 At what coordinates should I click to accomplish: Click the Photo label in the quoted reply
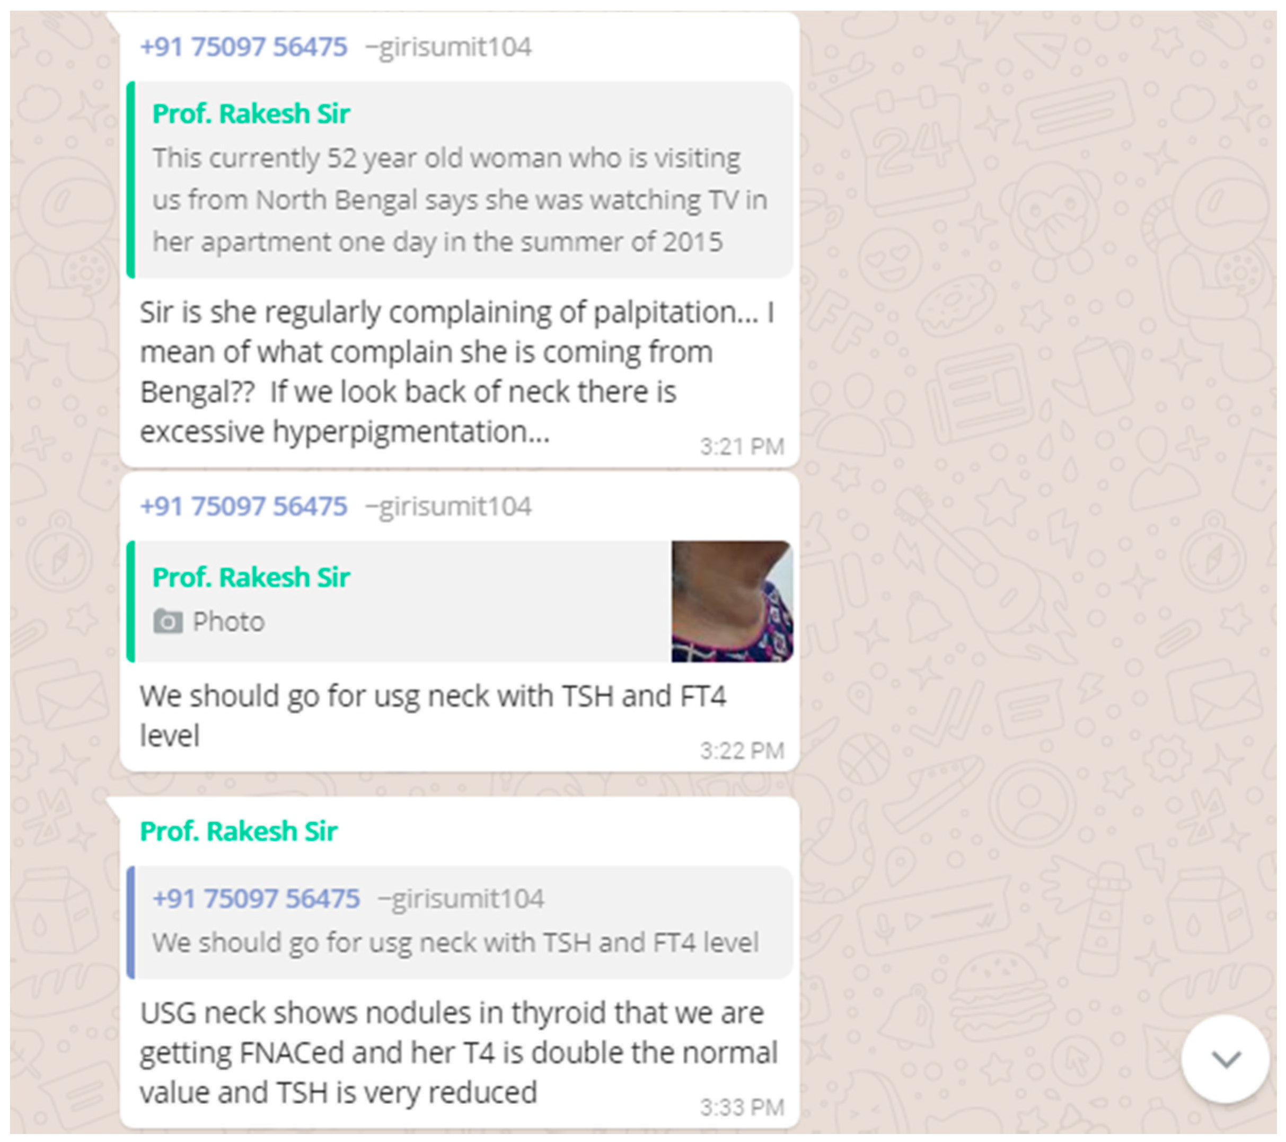[x=228, y=621]
